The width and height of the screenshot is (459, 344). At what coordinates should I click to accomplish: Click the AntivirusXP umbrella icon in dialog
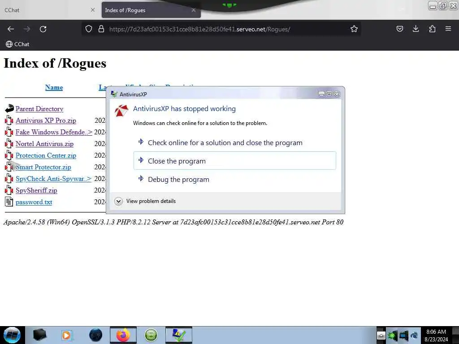(121, 111)
